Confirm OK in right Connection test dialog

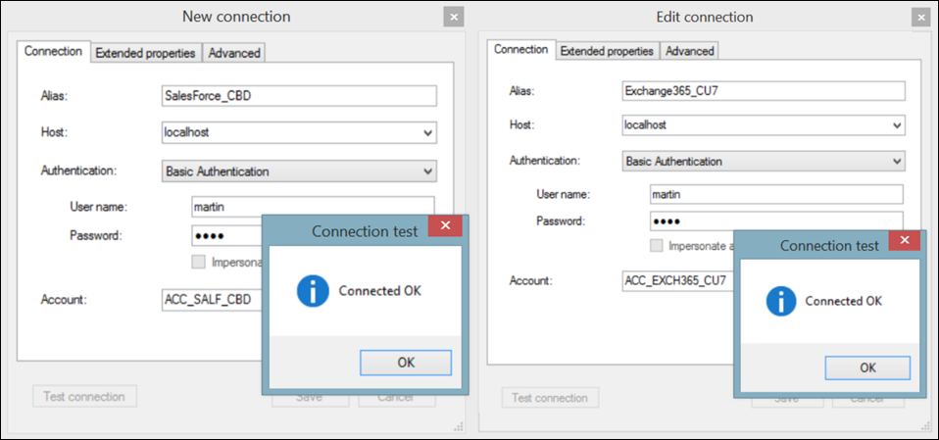[867, 367]
